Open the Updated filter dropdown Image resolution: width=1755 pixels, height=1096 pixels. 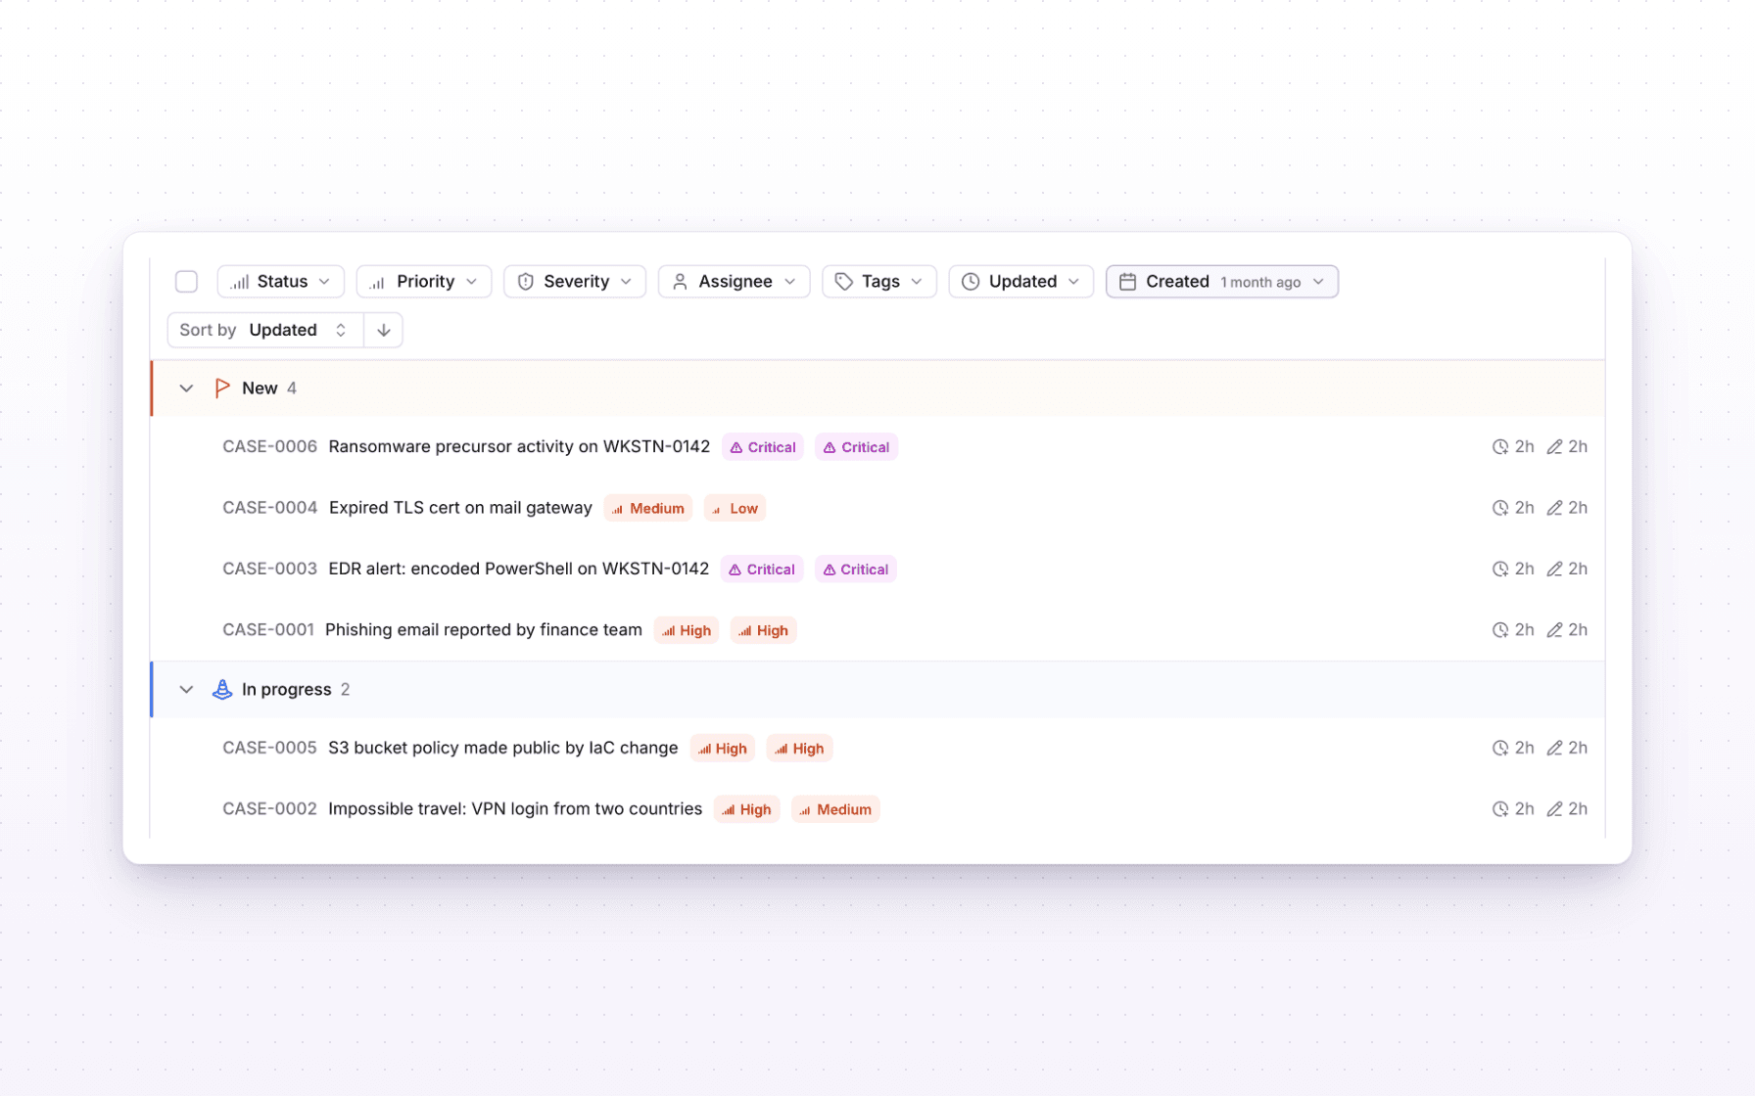pos(1020,282)
